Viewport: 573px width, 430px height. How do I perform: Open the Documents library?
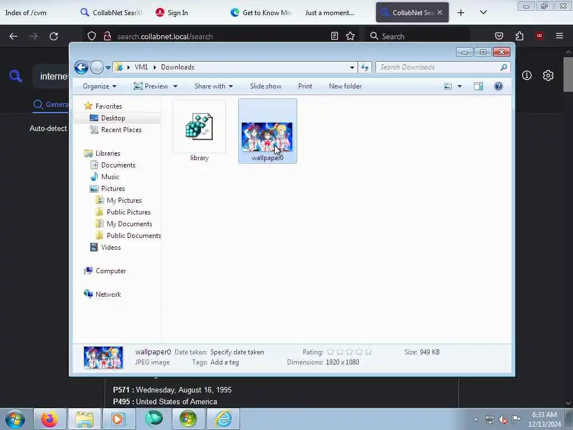coord(118,165)
